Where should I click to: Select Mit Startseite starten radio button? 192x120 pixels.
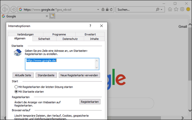pyautogui.click(x=16, y=91)
